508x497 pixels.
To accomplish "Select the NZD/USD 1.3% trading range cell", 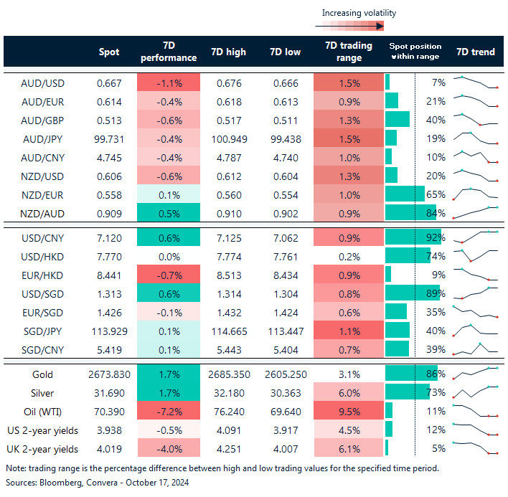I will (349, 175).
